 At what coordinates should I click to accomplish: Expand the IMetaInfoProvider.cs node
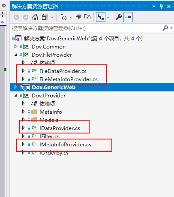pos(23,144)
